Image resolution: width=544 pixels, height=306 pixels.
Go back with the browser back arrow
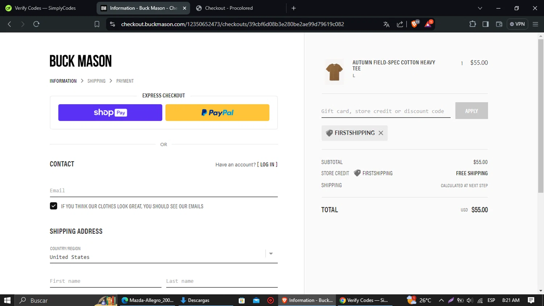(9, 24)
